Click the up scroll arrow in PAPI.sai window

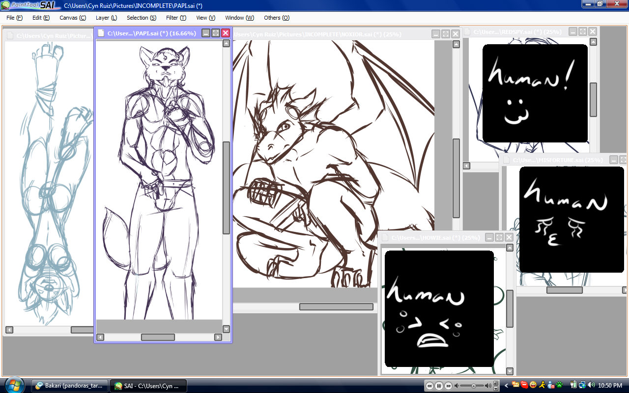click(227, 43)
